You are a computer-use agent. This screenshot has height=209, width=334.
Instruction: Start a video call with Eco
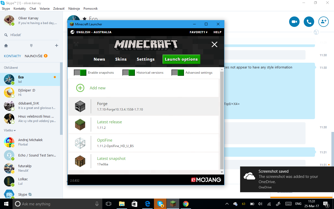294,22
